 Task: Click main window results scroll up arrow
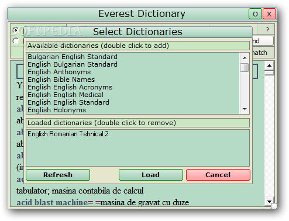pyautogui.click(x=269, y=65)
